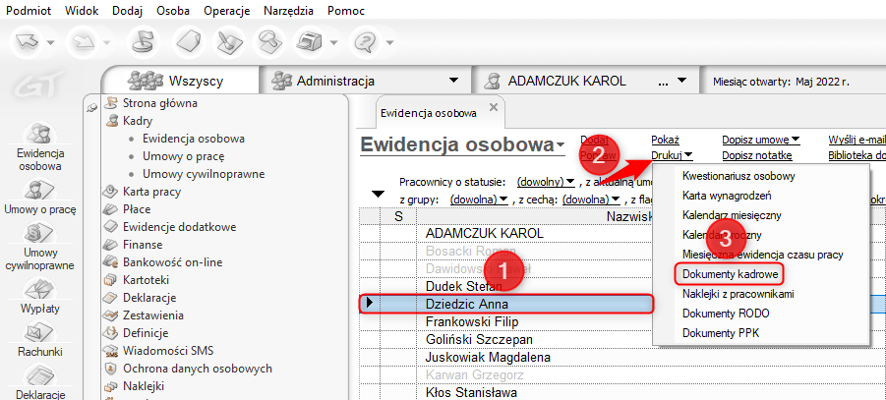Click the forward navigation arrow toolbar icon

coord(82,42)
